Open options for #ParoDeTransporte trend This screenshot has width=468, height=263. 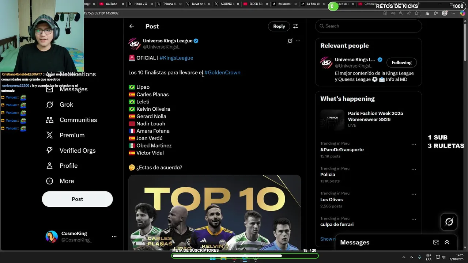pyautogui.click(x=414, y=144)
